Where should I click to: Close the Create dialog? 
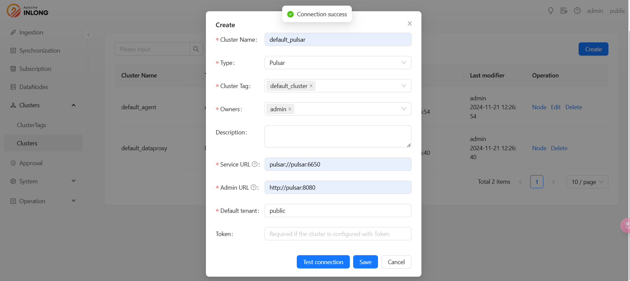[409, 23]
